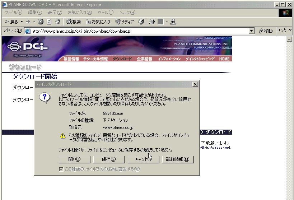Viewport: 294px width, 200px height.
Task: Expand the Forward button history dropdown
Action: click(34, 22)
